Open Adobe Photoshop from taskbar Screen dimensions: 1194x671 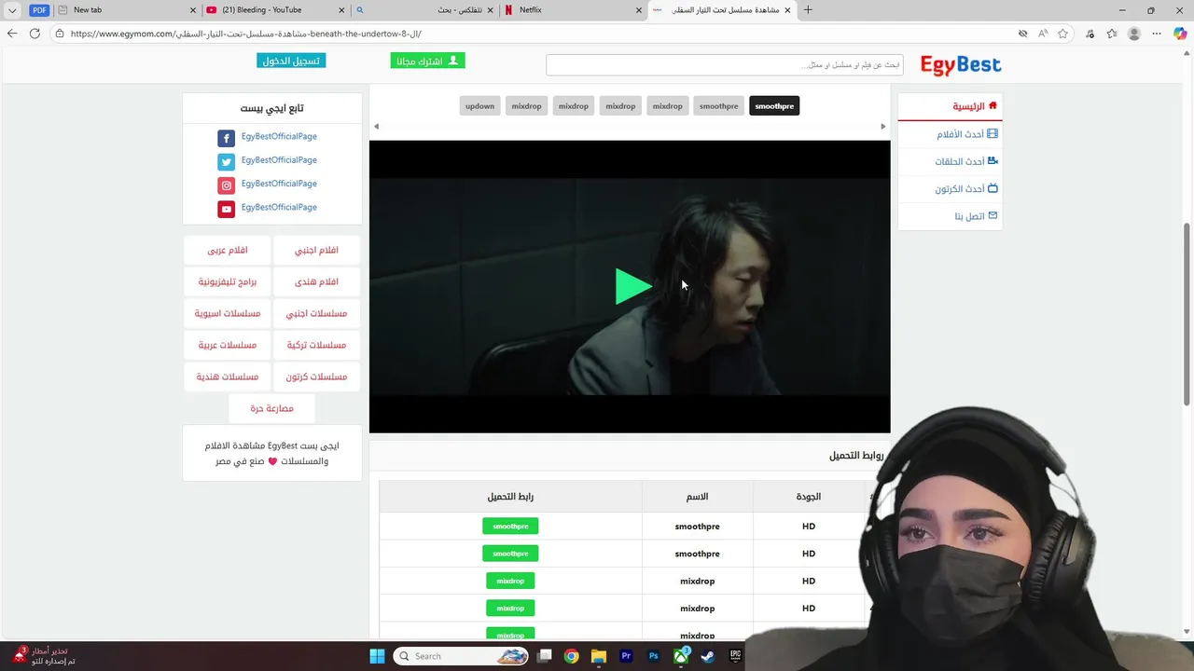[654, 656]
